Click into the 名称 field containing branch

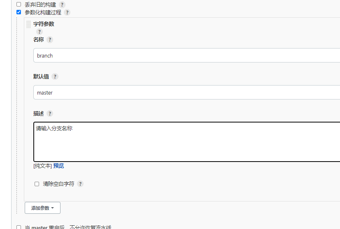point(187,56)
